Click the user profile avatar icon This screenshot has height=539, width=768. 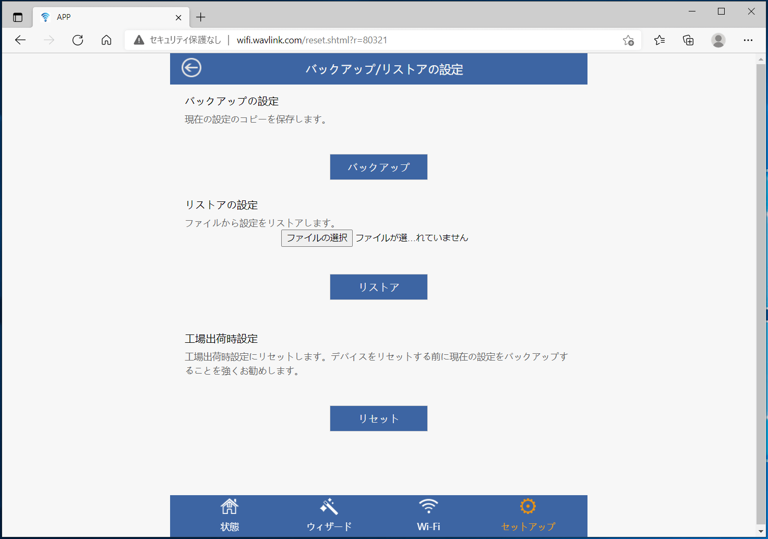pos(718,40)
